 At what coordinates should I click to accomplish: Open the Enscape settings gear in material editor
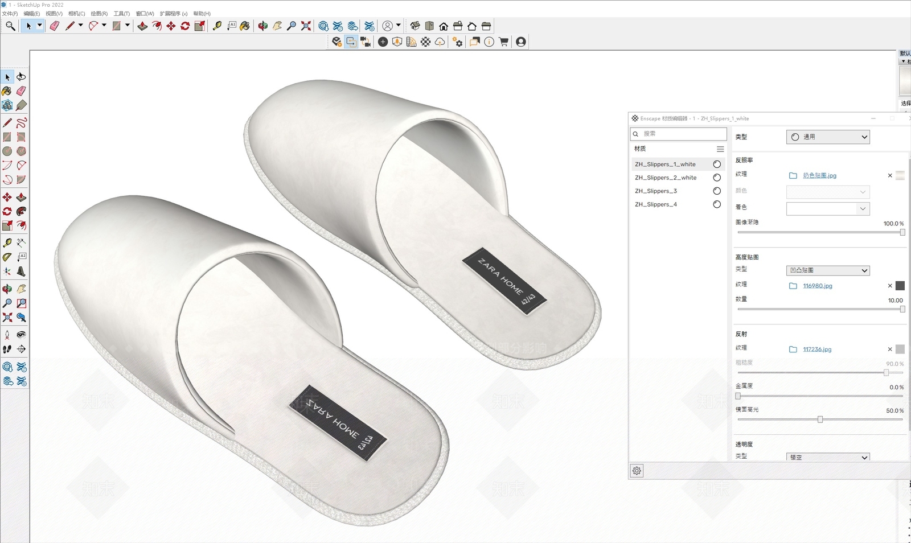[637, 471]
